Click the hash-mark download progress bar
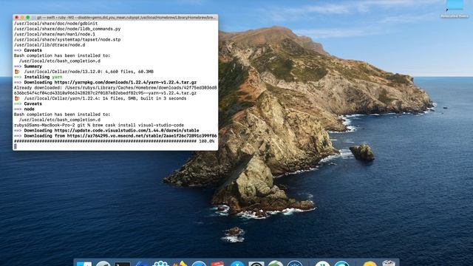The width and height of the screenshot is (473, 266). pos(105,141)
